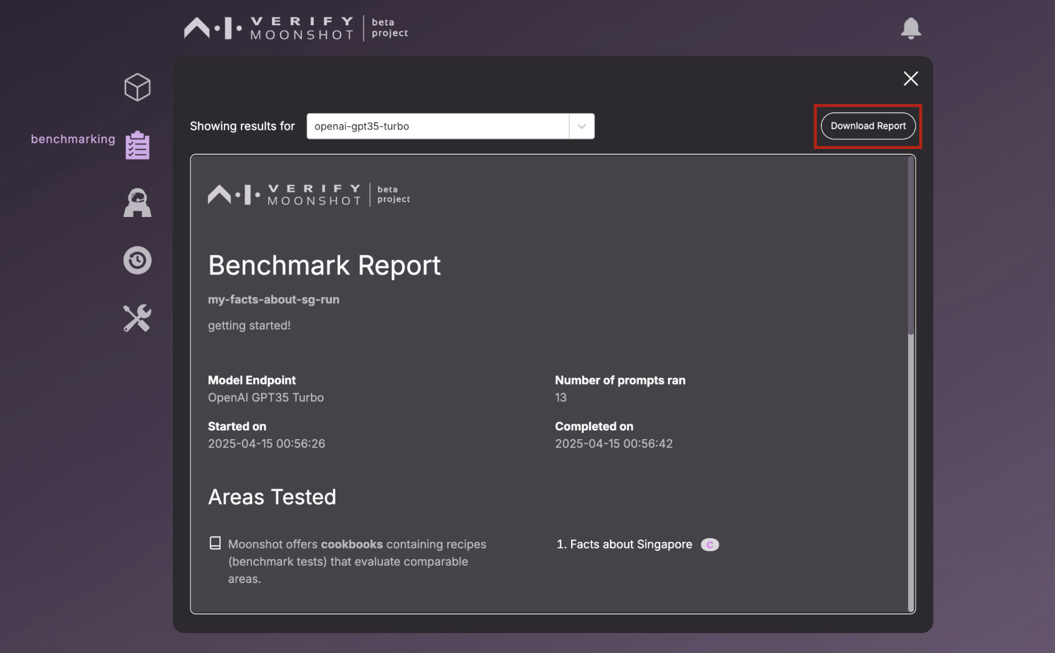This screenshot has width=1055, height=653.
Task: Click the Areas Tested heading
Action: 272,497
